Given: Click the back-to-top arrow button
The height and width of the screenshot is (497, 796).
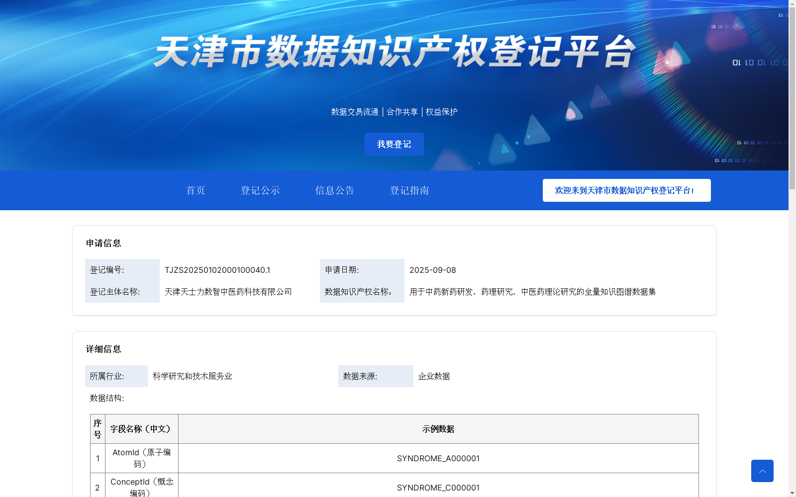Looking at the screenshot, I should tap(762, 471).
